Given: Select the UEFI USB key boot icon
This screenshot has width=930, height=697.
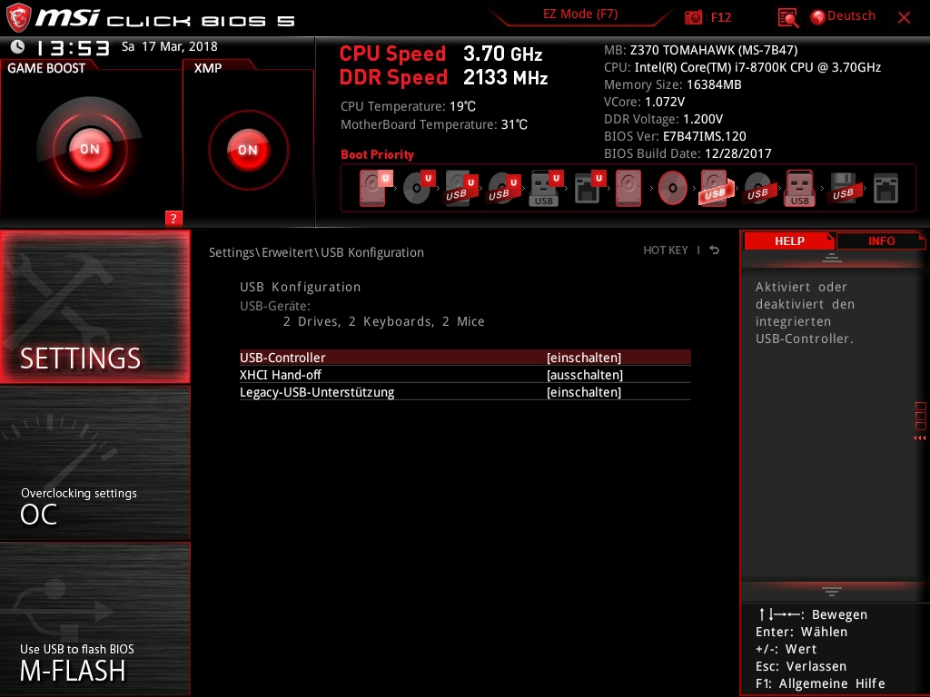Looking at the screenshot, I should click(x=546, y=188).
